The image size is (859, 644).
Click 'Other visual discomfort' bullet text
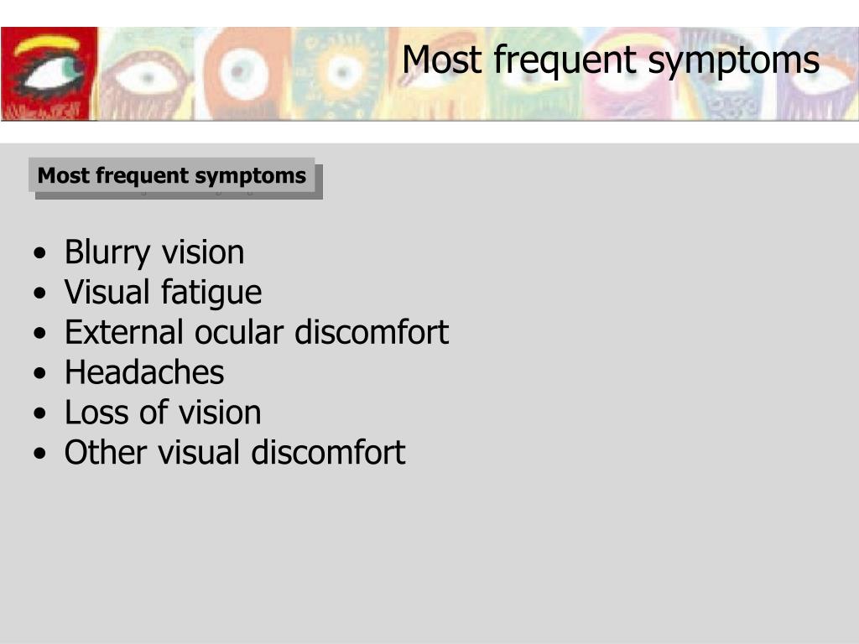[235, 452]
